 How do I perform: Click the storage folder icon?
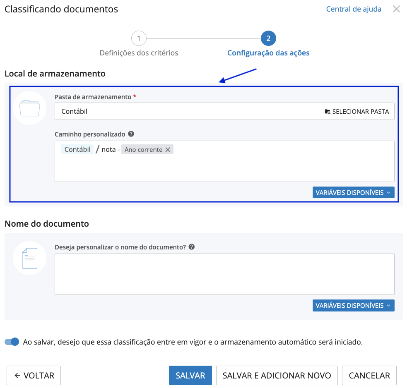click(x=29, y=108)
